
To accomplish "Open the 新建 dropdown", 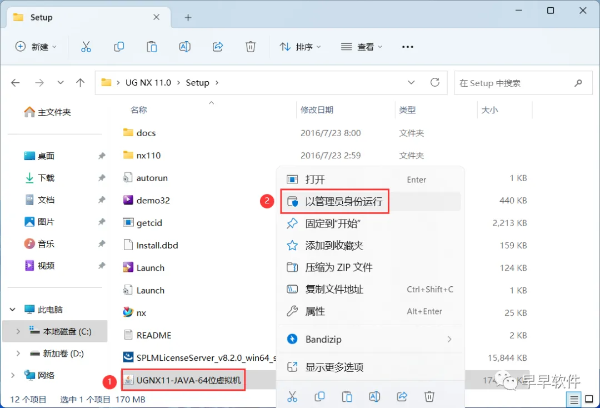I will coord(36,47).
